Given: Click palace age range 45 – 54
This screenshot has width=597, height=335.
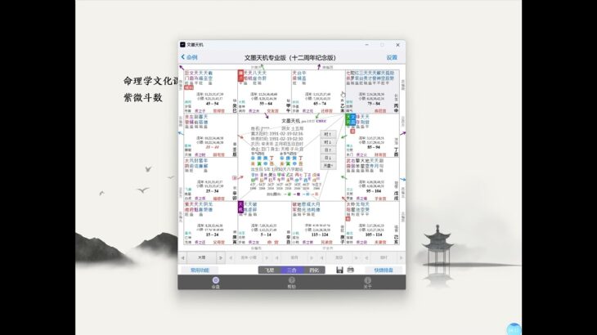Looking at the screenshot, I should 212,104.
